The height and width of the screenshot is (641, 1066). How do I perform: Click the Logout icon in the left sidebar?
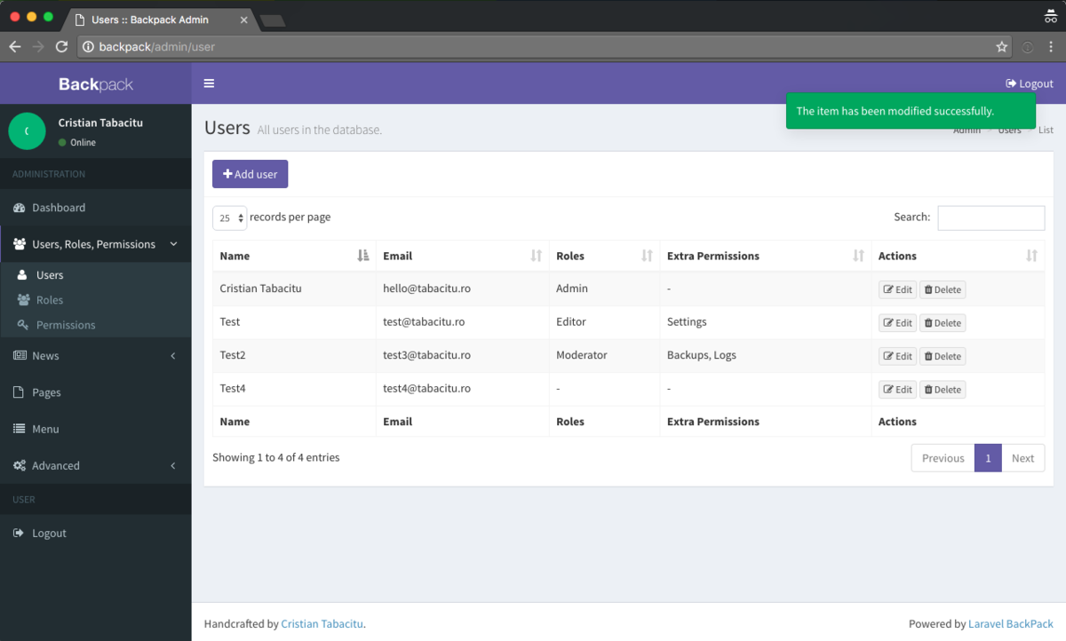point(20,533)
